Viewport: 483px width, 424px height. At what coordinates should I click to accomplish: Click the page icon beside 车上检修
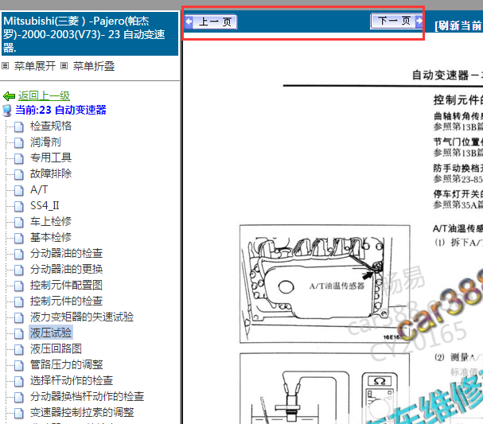(19, 222)
